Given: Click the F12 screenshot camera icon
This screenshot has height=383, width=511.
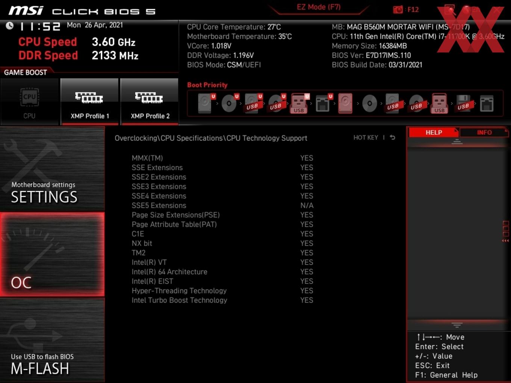Looking at the screenshot, I should (x=398, y=10).
